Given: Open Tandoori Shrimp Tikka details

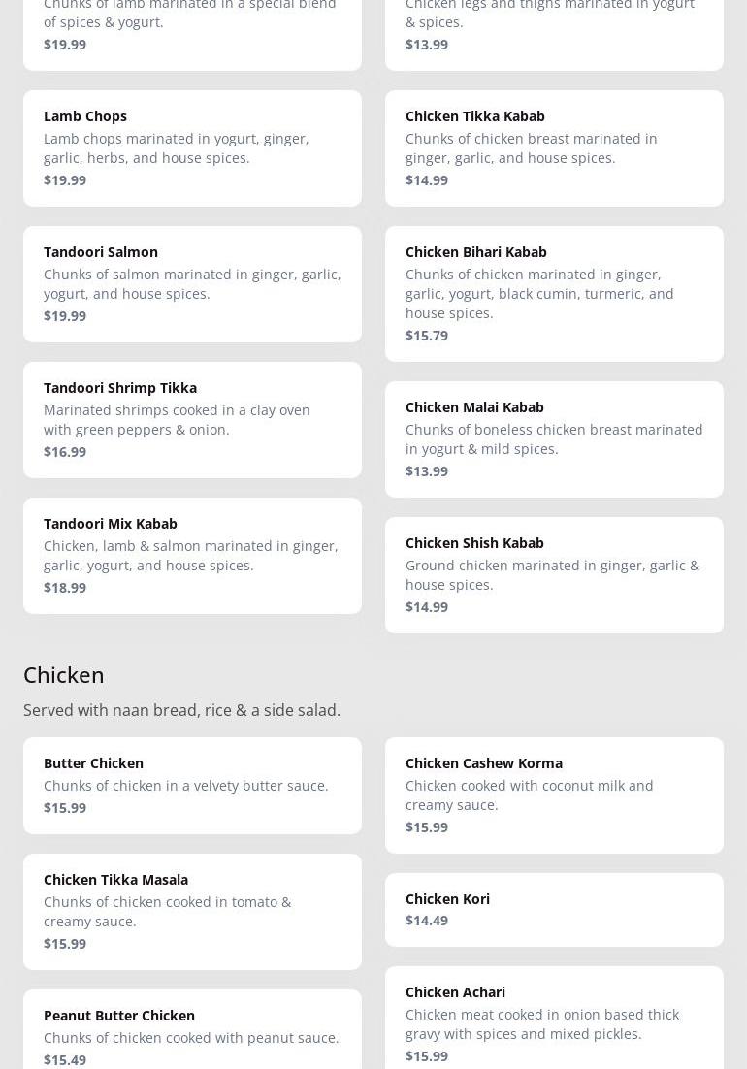Looking at the screenshot, I should 192,419.
